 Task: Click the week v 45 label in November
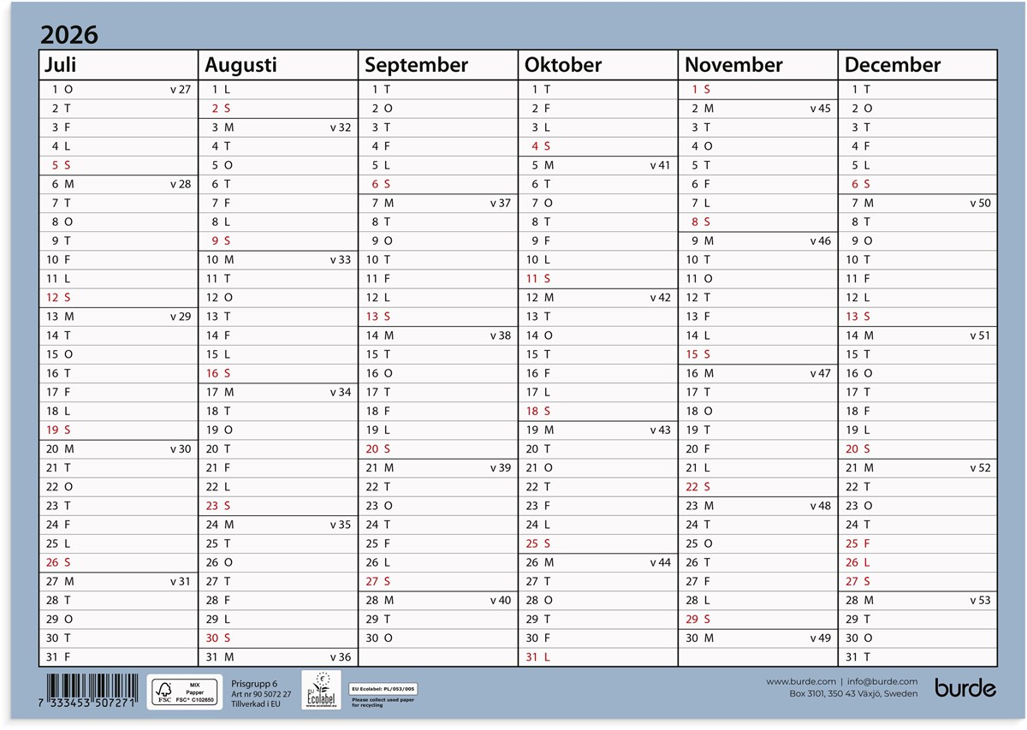click(819, 109)
